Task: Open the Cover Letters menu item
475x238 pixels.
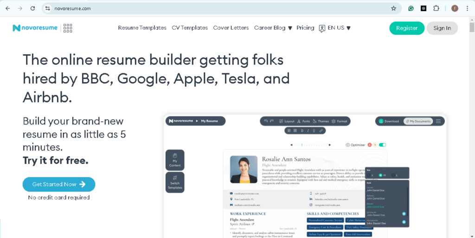Action: click(x=231, y=28)
